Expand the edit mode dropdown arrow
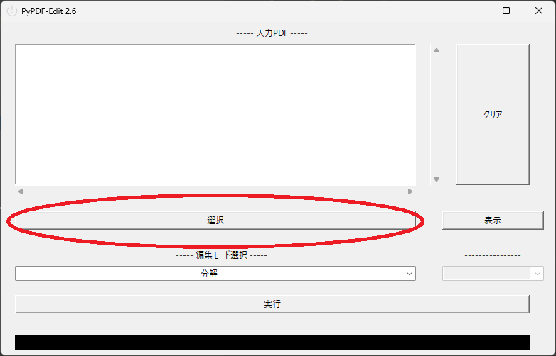This screenshot has height=356, width=556. coord(410,274)
